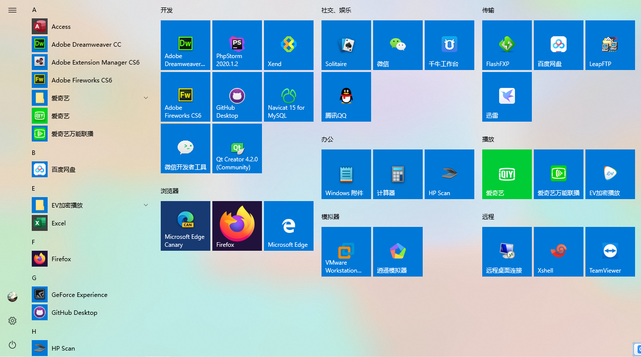Open Navicat 15 for MySQL tile
641x357 pixels.
(x=289, y=97)
